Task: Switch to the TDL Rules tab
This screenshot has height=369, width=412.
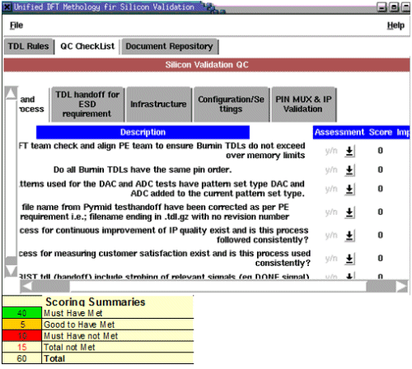Action: [x=28, y=46]
